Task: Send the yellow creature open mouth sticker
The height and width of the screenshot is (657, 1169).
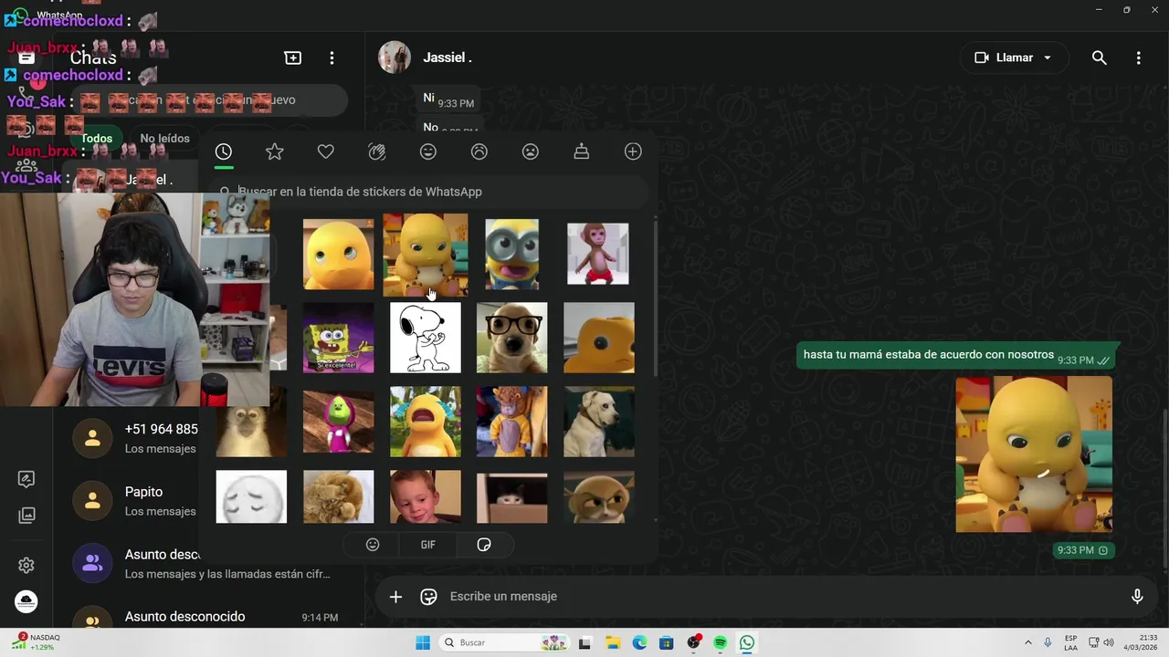Action: pyautogui.click(x=426, y=422)
